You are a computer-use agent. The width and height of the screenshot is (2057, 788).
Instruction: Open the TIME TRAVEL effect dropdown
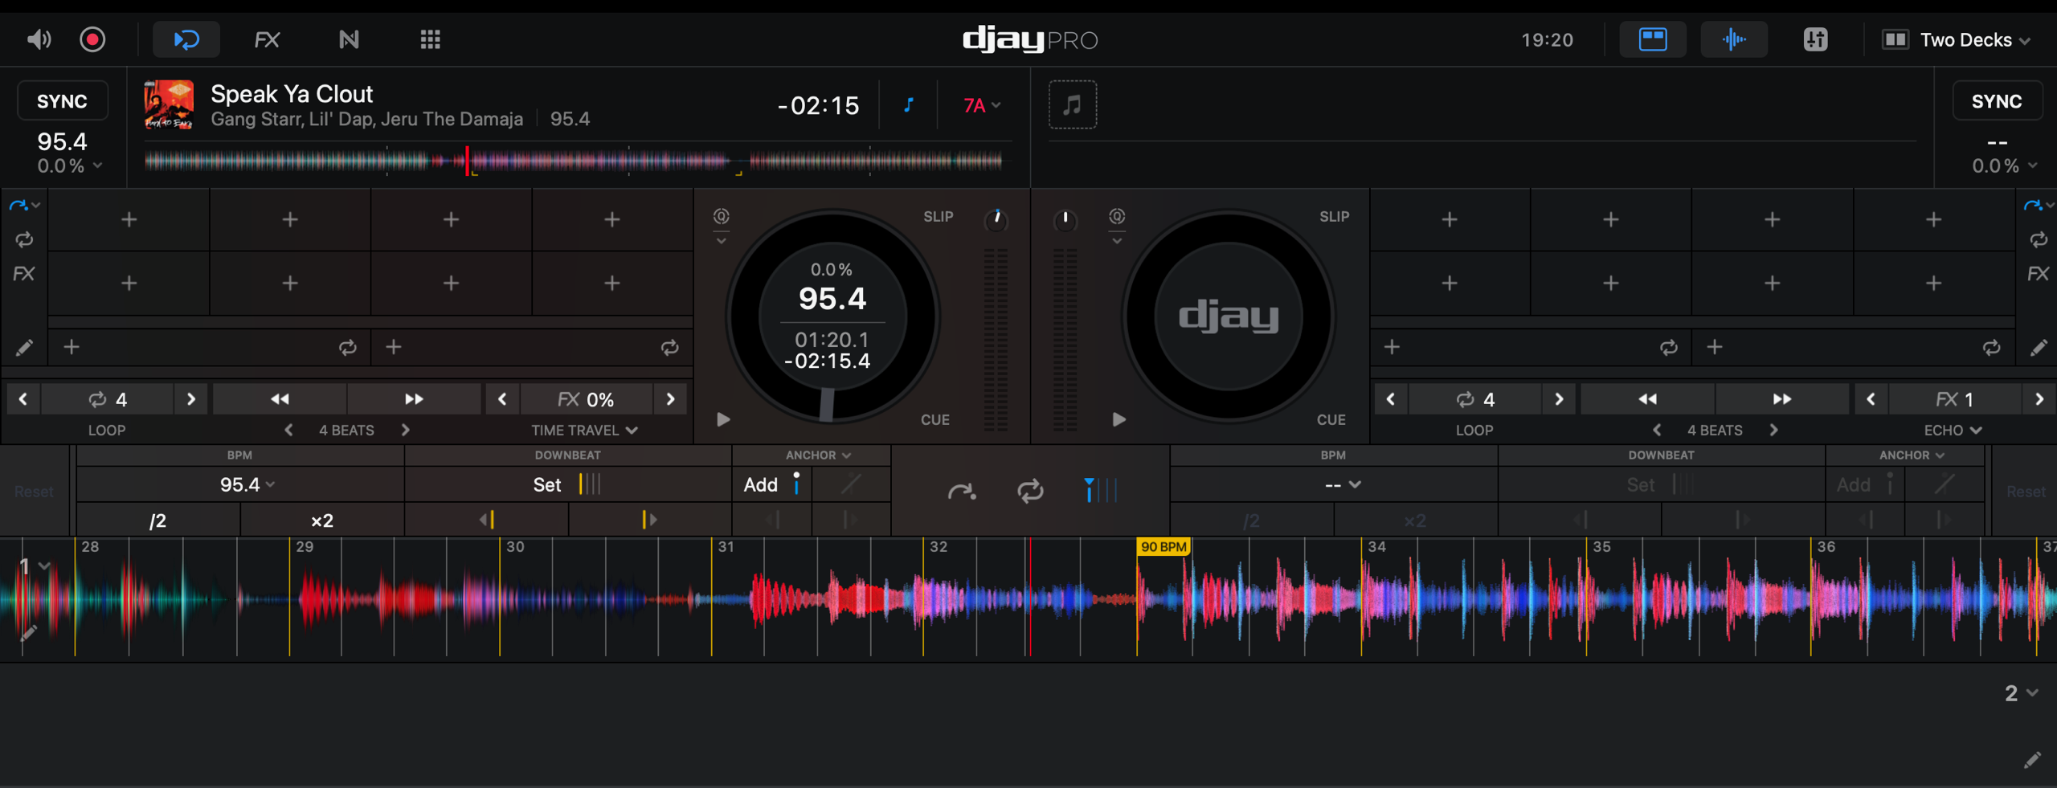[x=584, y=431]
